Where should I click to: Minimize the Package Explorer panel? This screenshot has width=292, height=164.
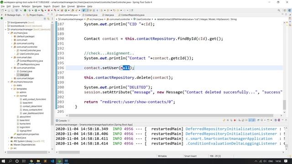48,15
